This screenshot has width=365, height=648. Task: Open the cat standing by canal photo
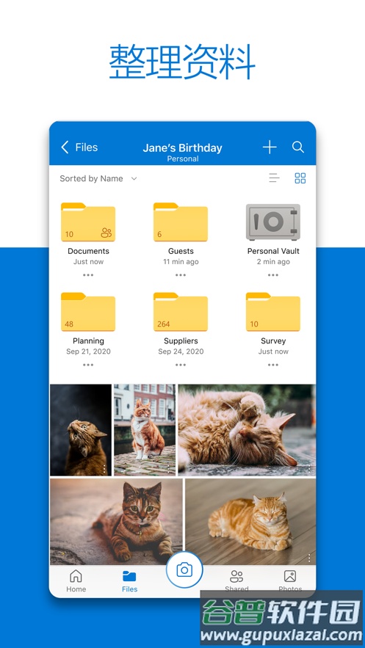click(x=145, y=430)
